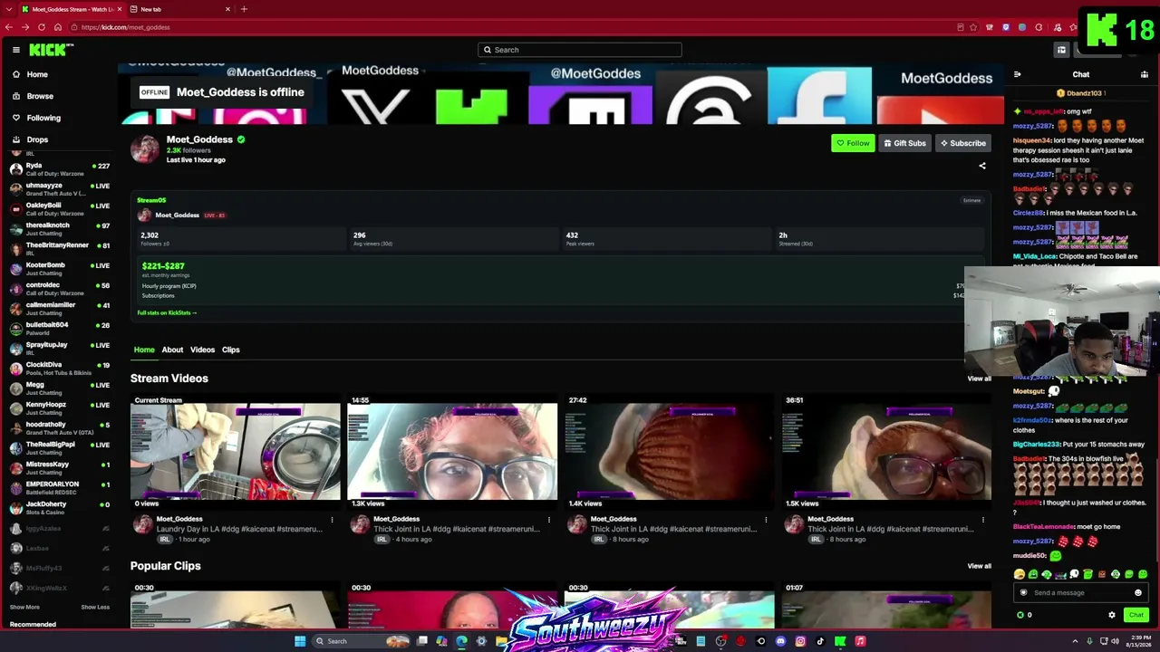The width and height of the screenshot is (1160, 652).
Task: Open TheeBrittanyRenner channel in sidebar
Action: click(60, 248)
